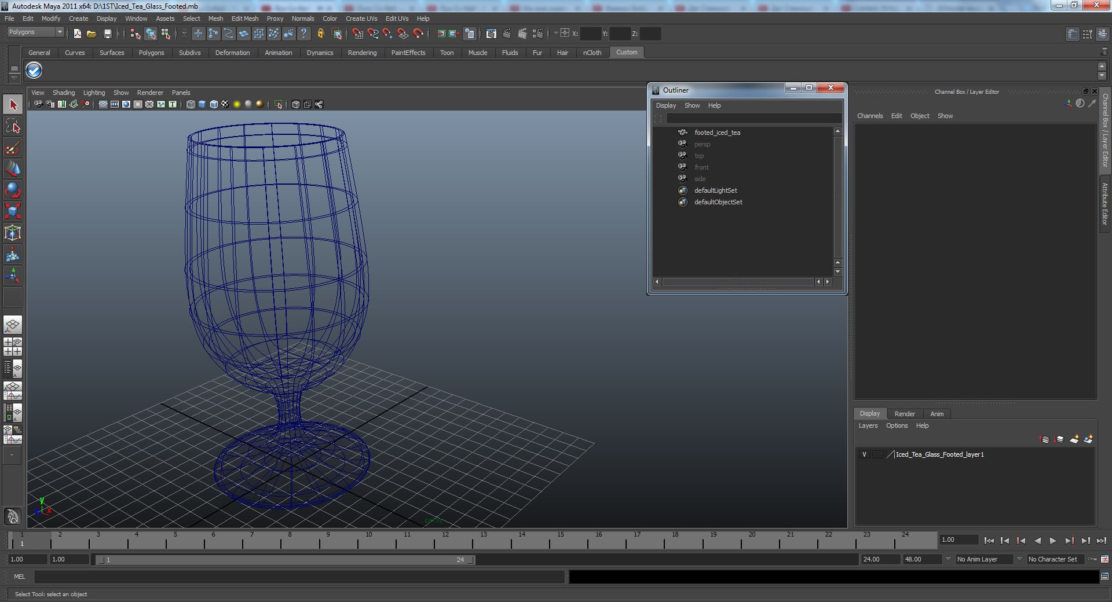Move selected layer up in list
The image size is (1112, 602).
click(1045, 439)
